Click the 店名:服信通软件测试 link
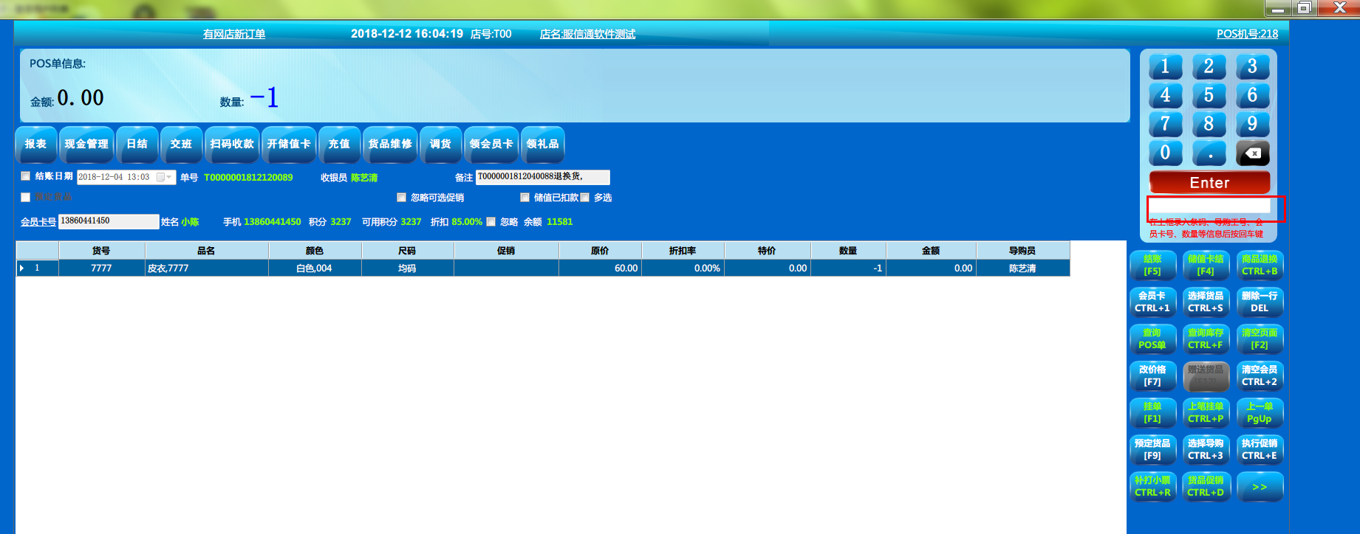This screenshot has width=1360, height=534. click(x=587, y=34)
